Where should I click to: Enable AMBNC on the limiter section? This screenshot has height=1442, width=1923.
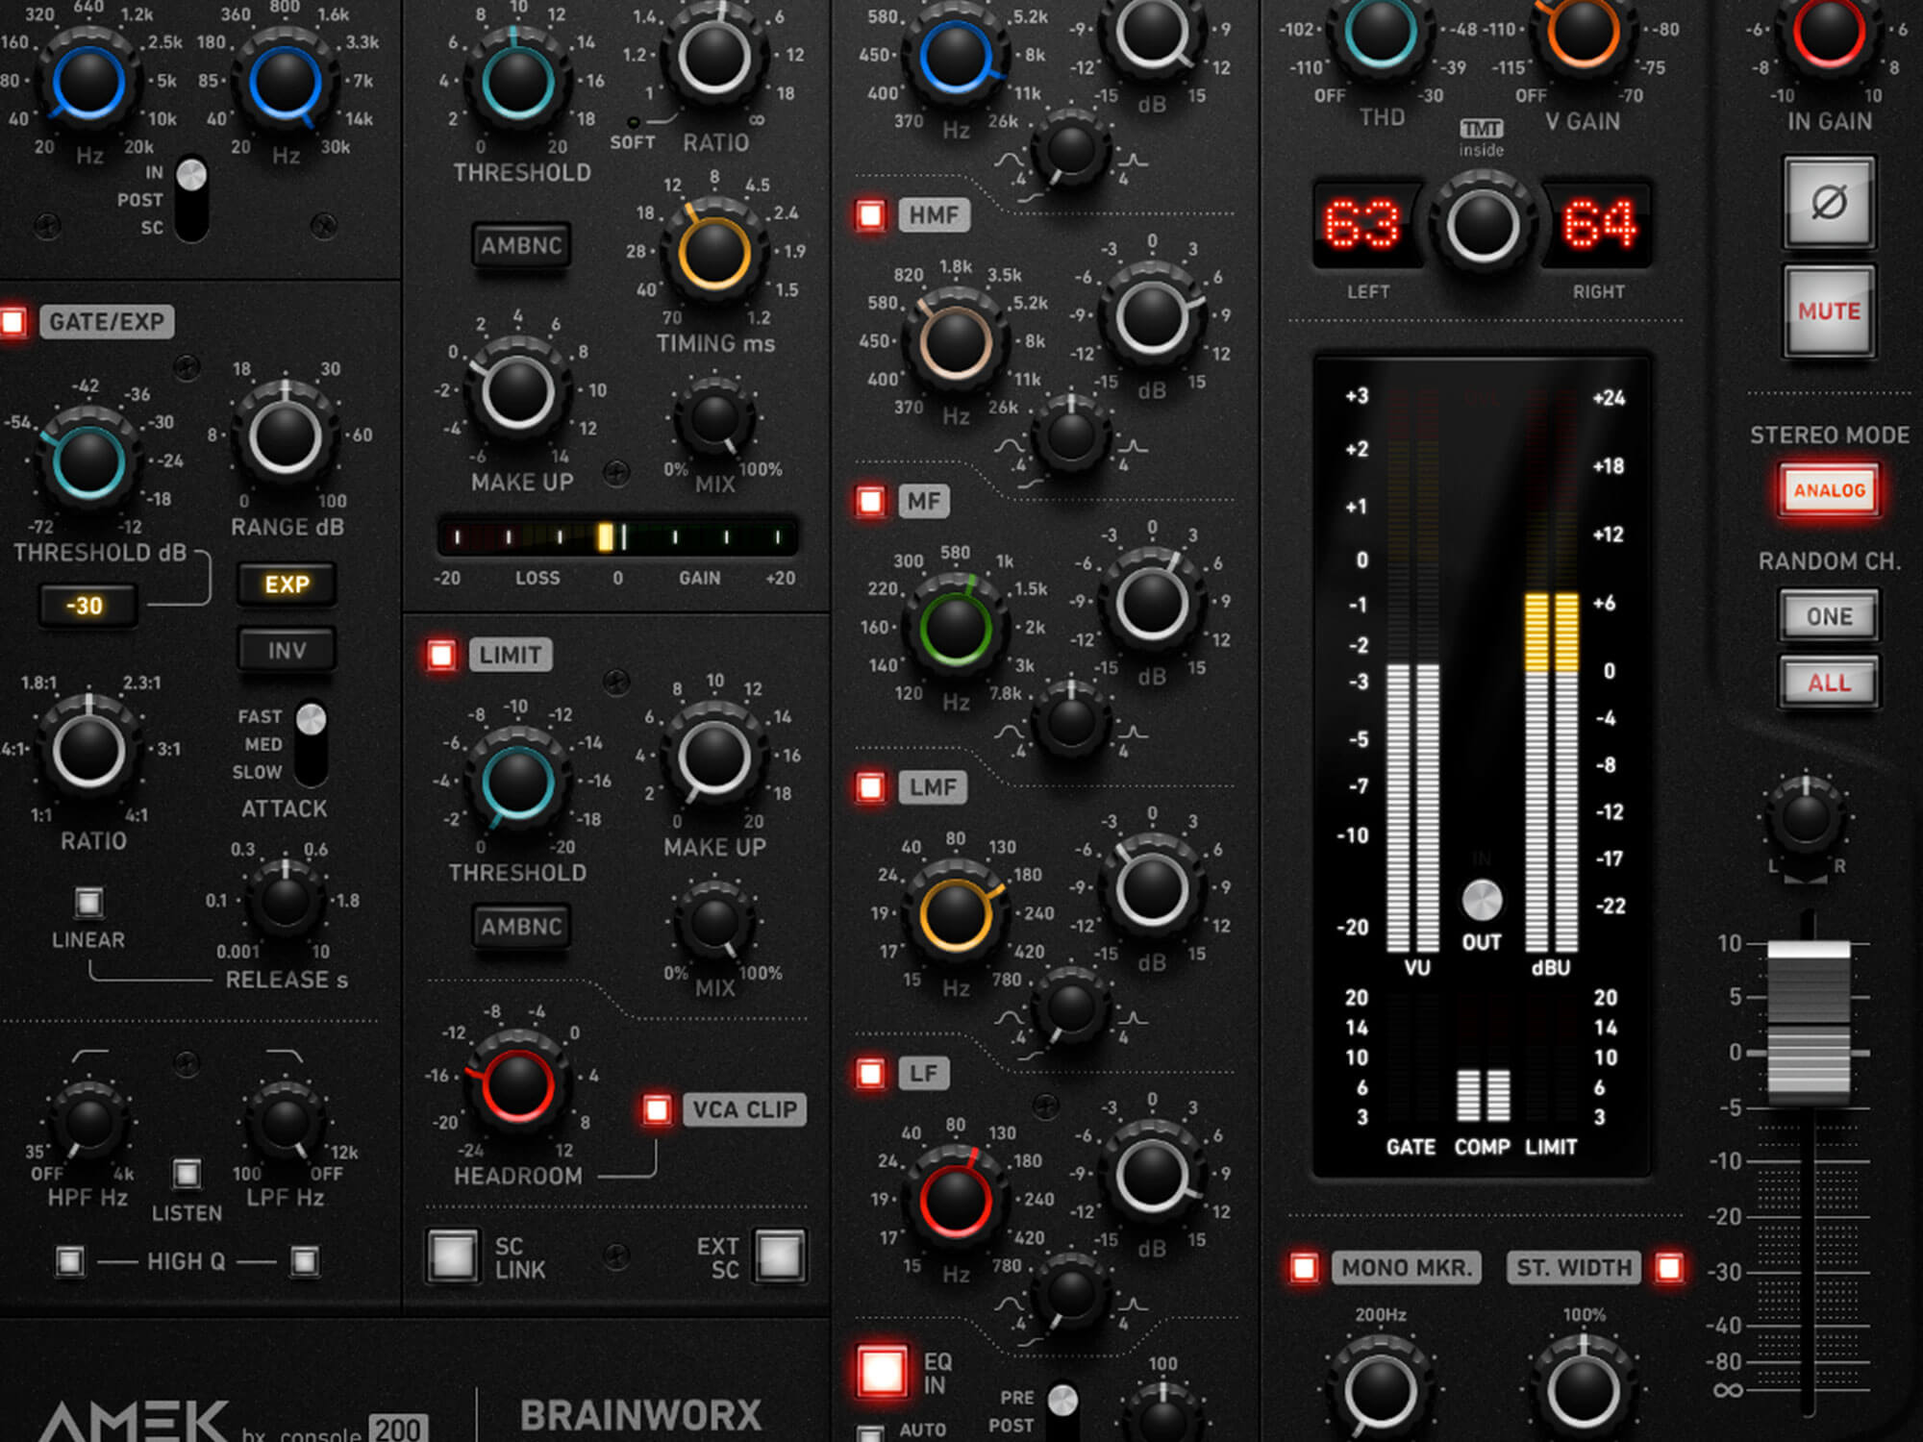(x=521, y=927)
